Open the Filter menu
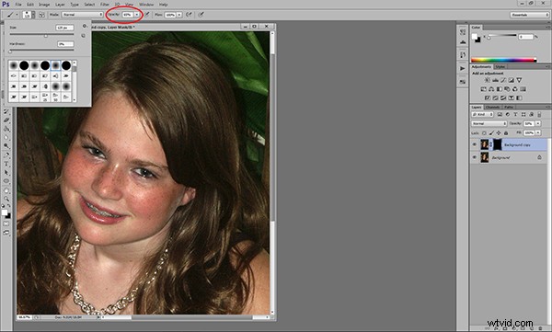Viewport: 552px width, 332px height. (105, 5)
